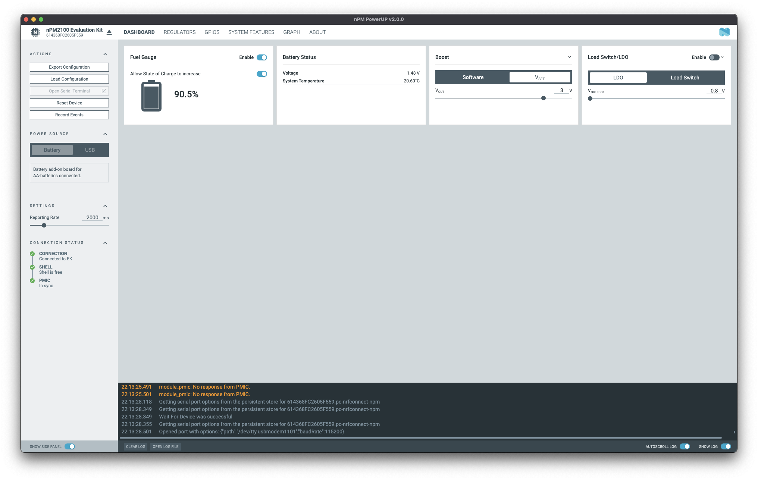This screenshot has width=758, height=480.
Task: Click the external link icon on Open Serial Terminal
Action: coord(103,91)
